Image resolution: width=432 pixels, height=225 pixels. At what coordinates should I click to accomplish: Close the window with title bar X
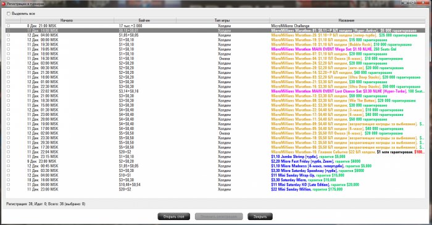point(422,2)
